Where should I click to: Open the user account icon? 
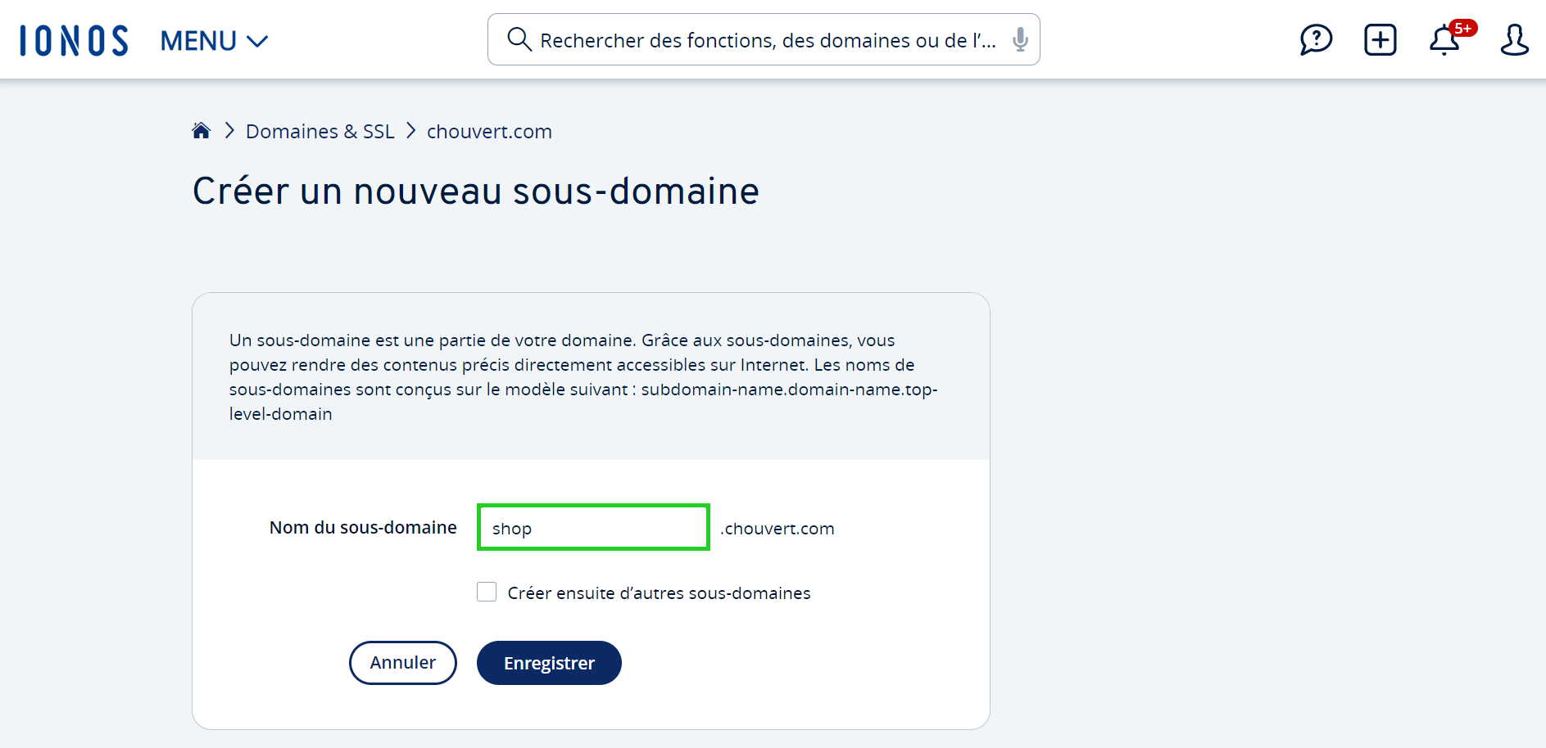[x=1514, y=39]
